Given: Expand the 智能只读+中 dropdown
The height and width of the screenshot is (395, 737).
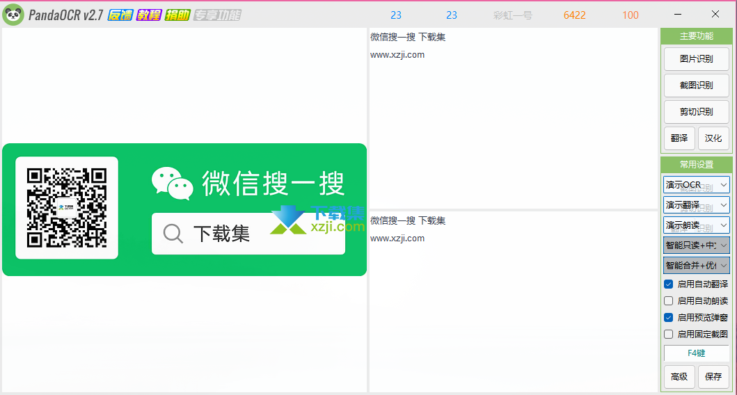Looking at the screenshot, I should 696,245.
